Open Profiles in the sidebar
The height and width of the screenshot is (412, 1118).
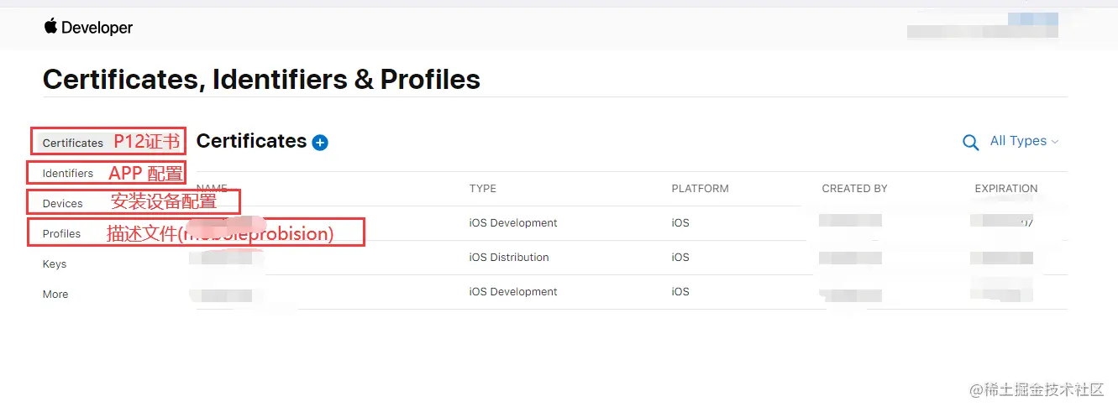62,233
